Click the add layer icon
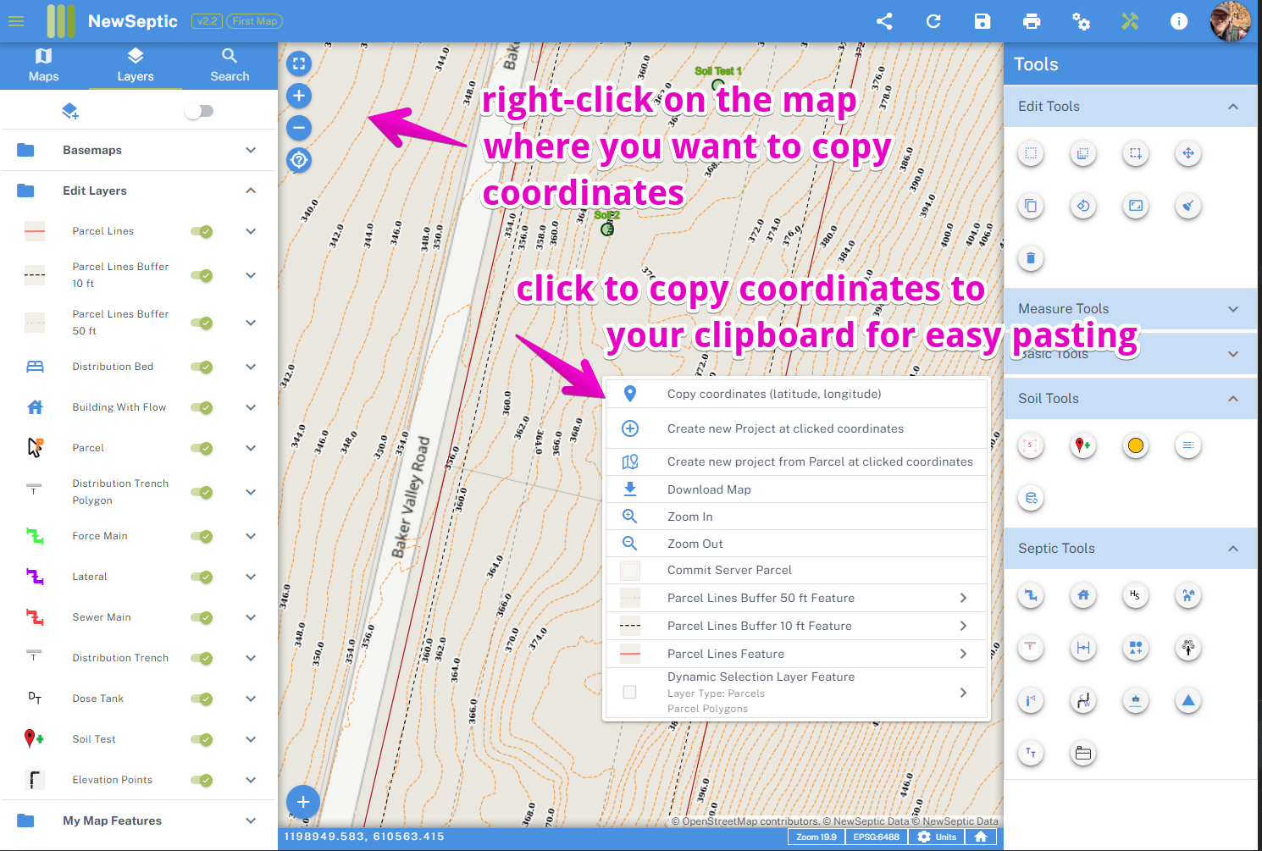Image resolution: width=1262 pixels, height=851 pixels. pos(70,111)
